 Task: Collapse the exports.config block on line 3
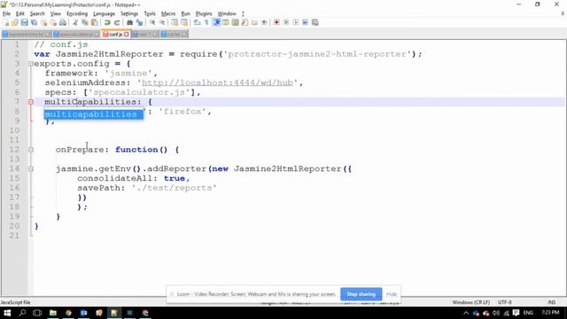click(31, 64)
